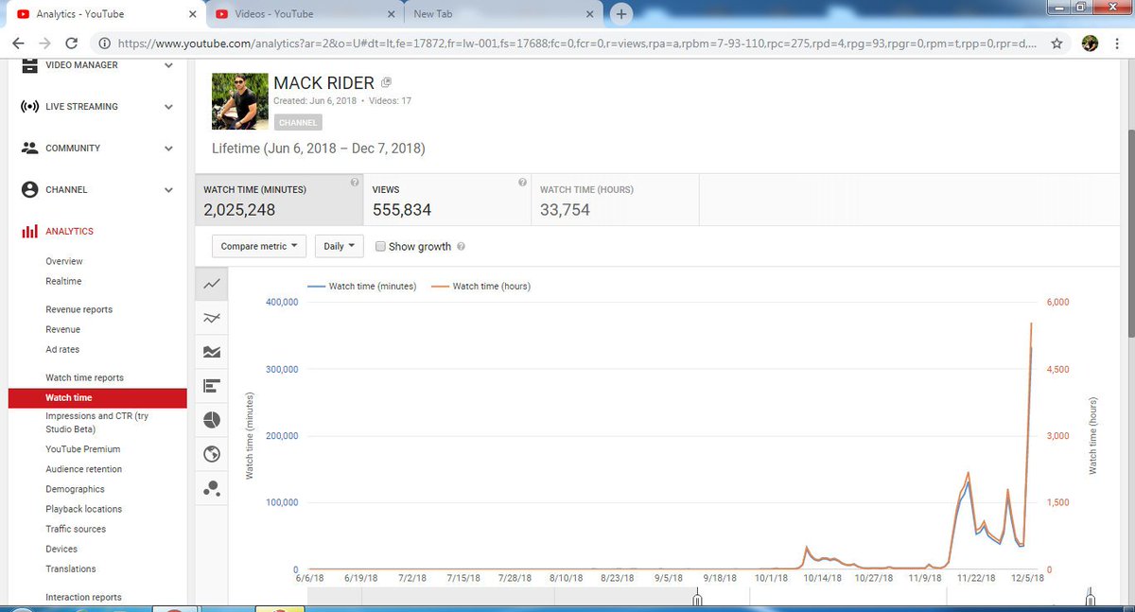Click the Channel label button
Viewport: 1135px width, 612px height.
pos(299,122)
